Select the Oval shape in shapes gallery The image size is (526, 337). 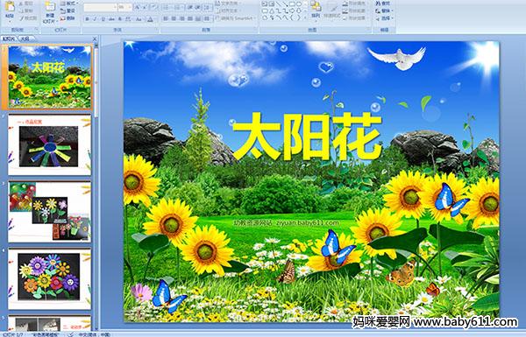[x=299, y=4]
